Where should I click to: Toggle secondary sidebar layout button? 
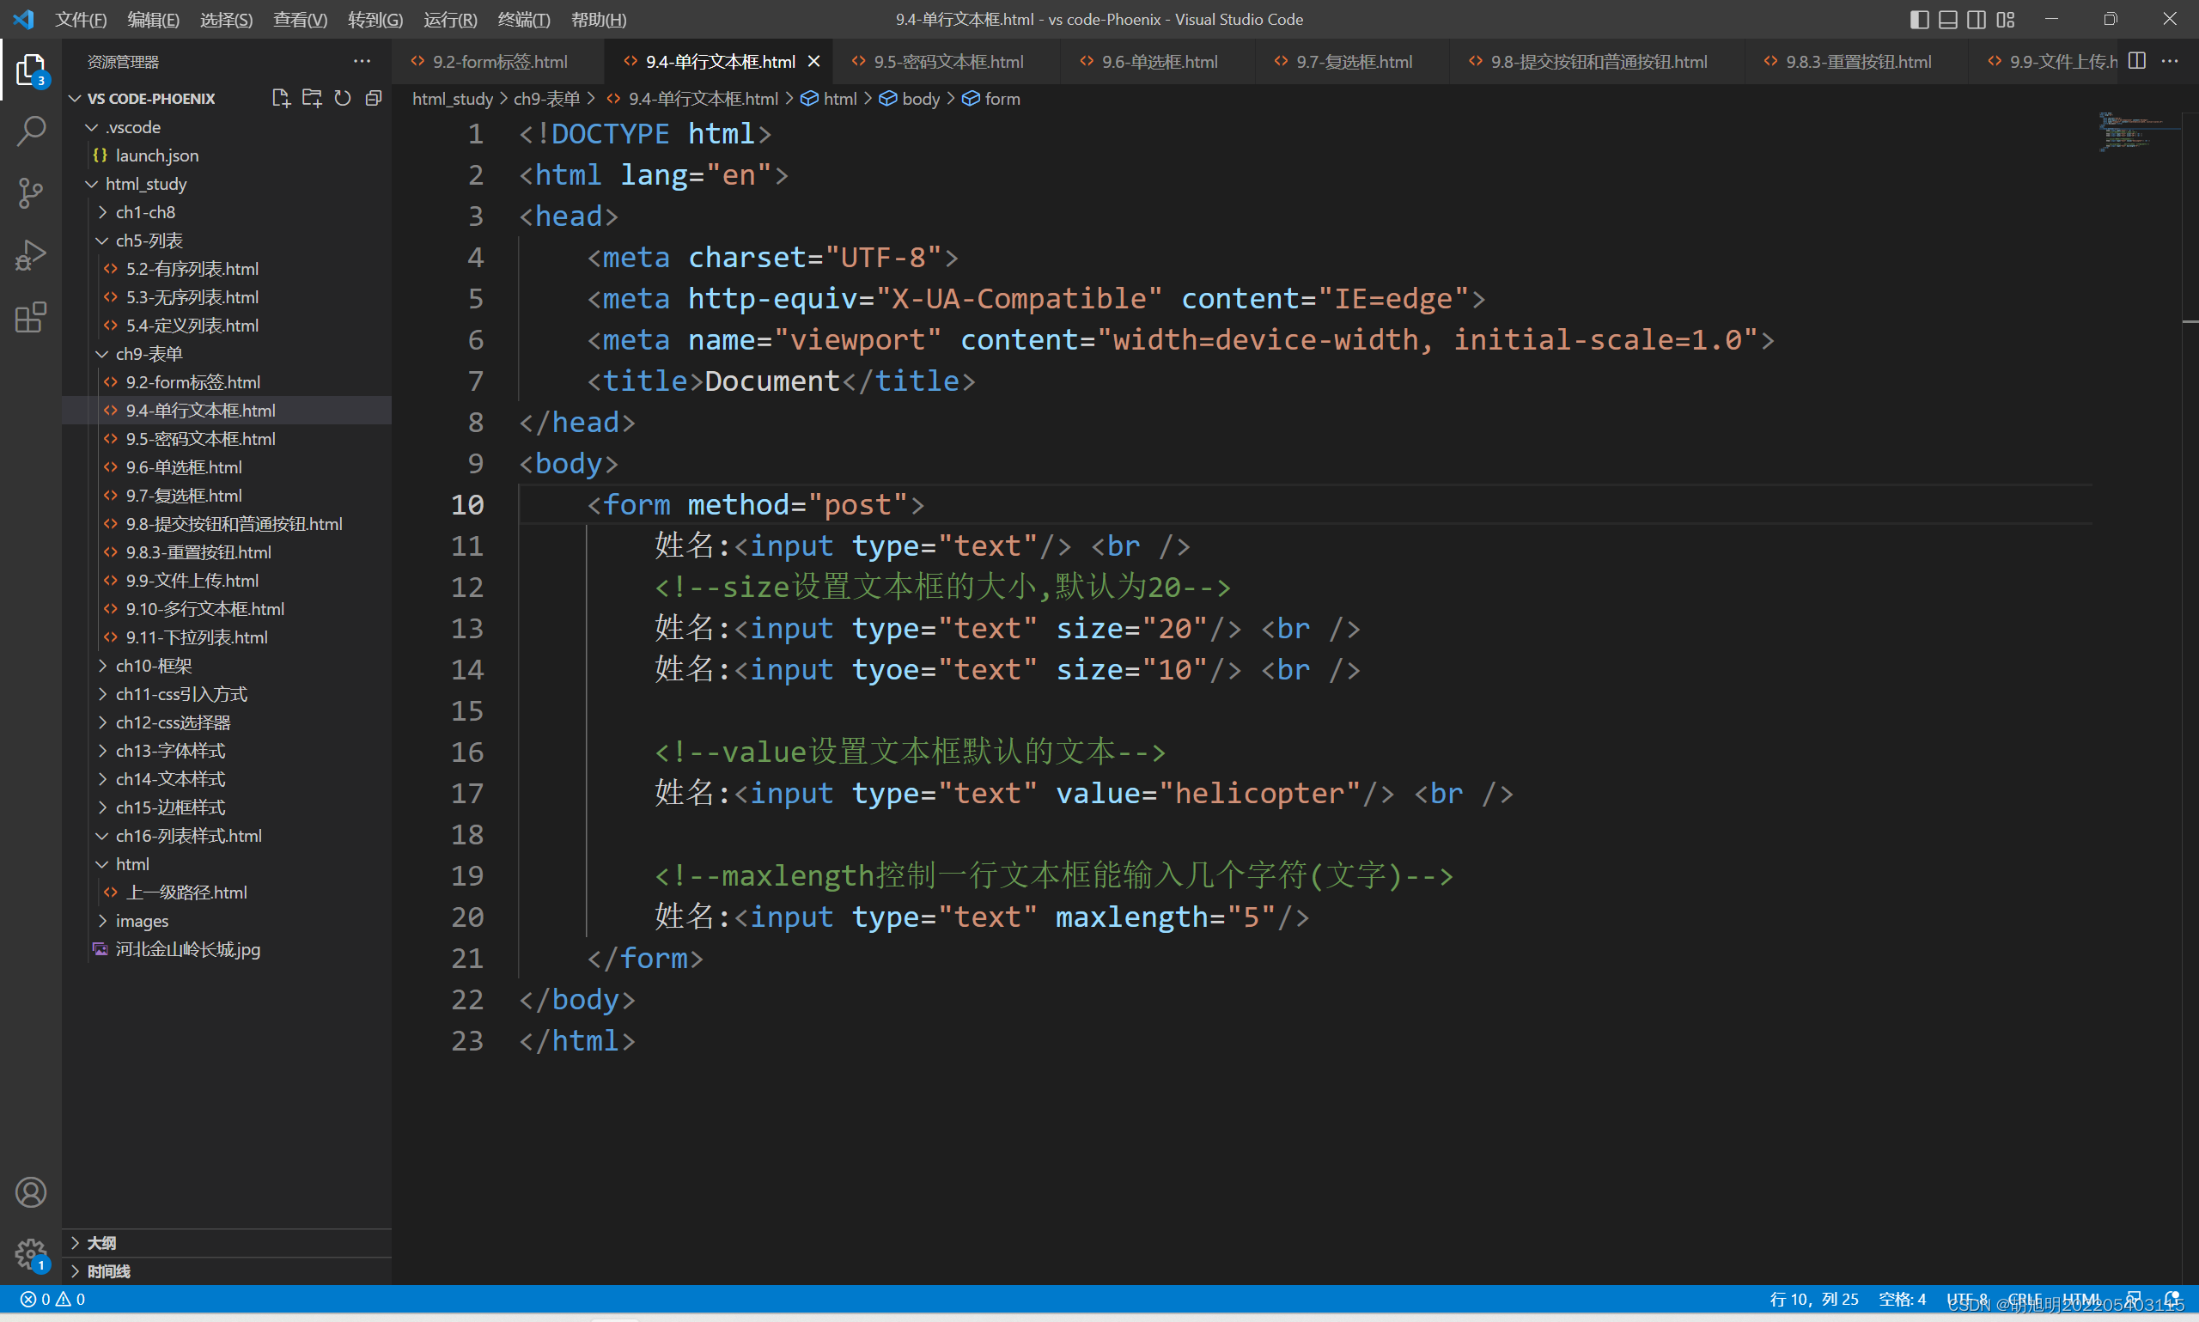[x=1977, y=20]
